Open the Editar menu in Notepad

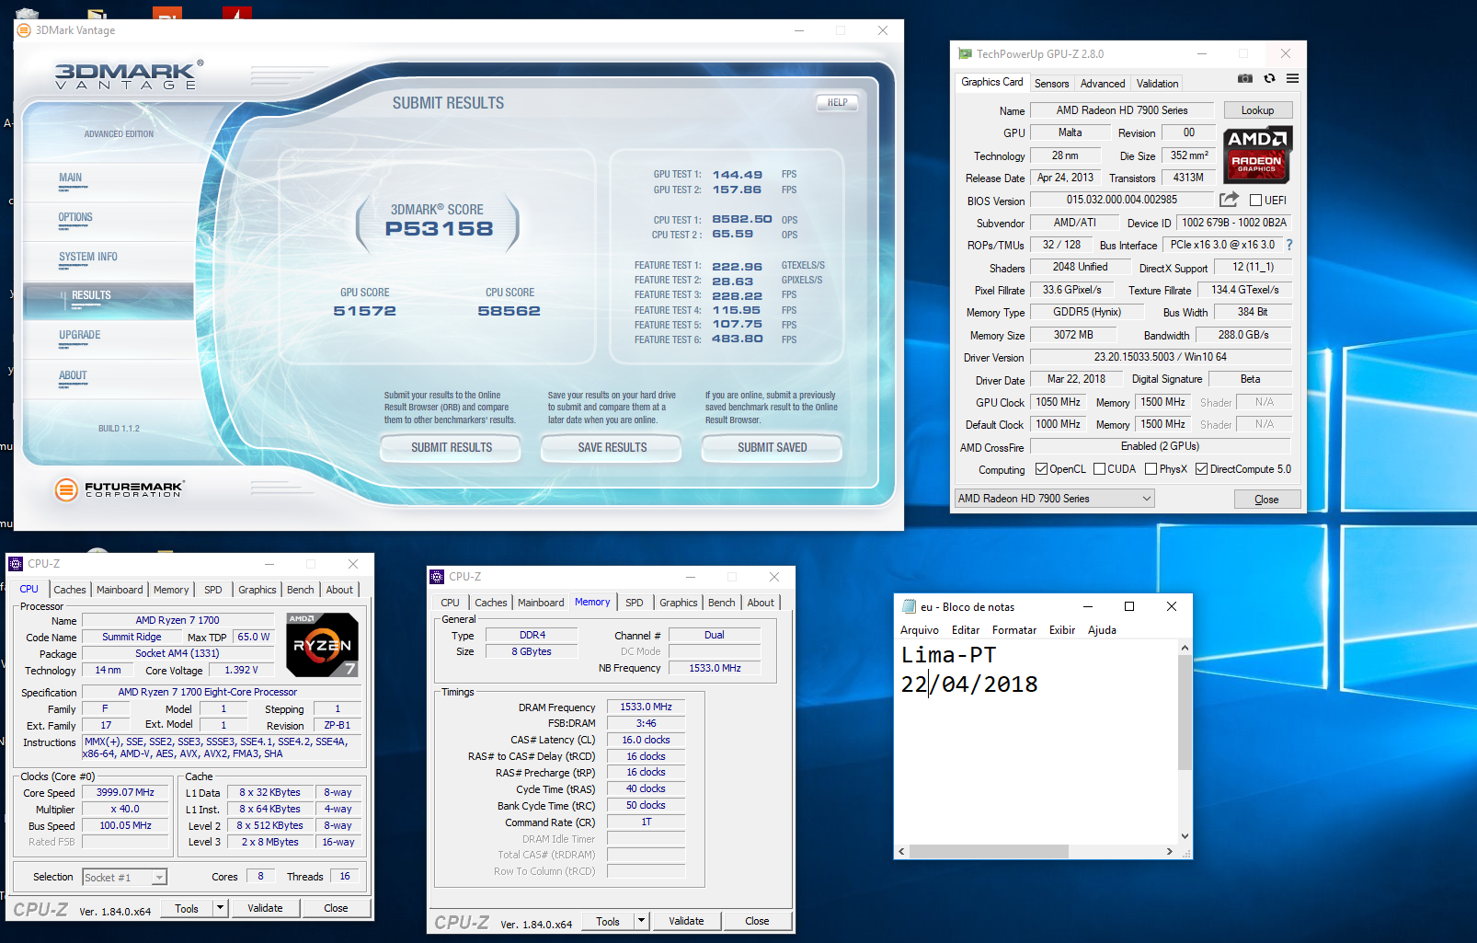pyautogui.click(x=966, y=630)
